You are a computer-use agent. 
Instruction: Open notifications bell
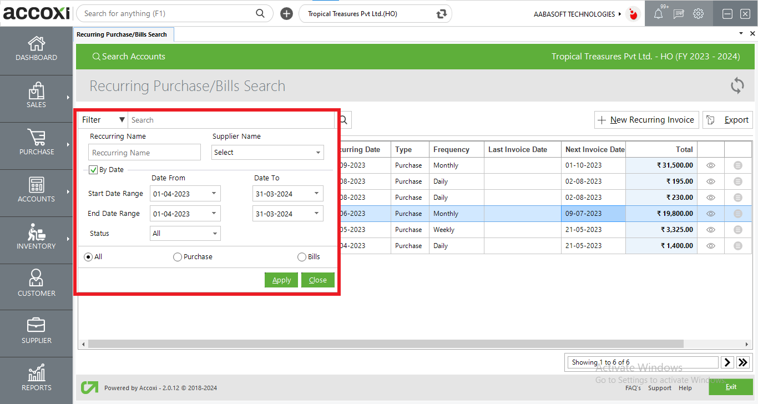pyautogui.click(x=658, y=13)
